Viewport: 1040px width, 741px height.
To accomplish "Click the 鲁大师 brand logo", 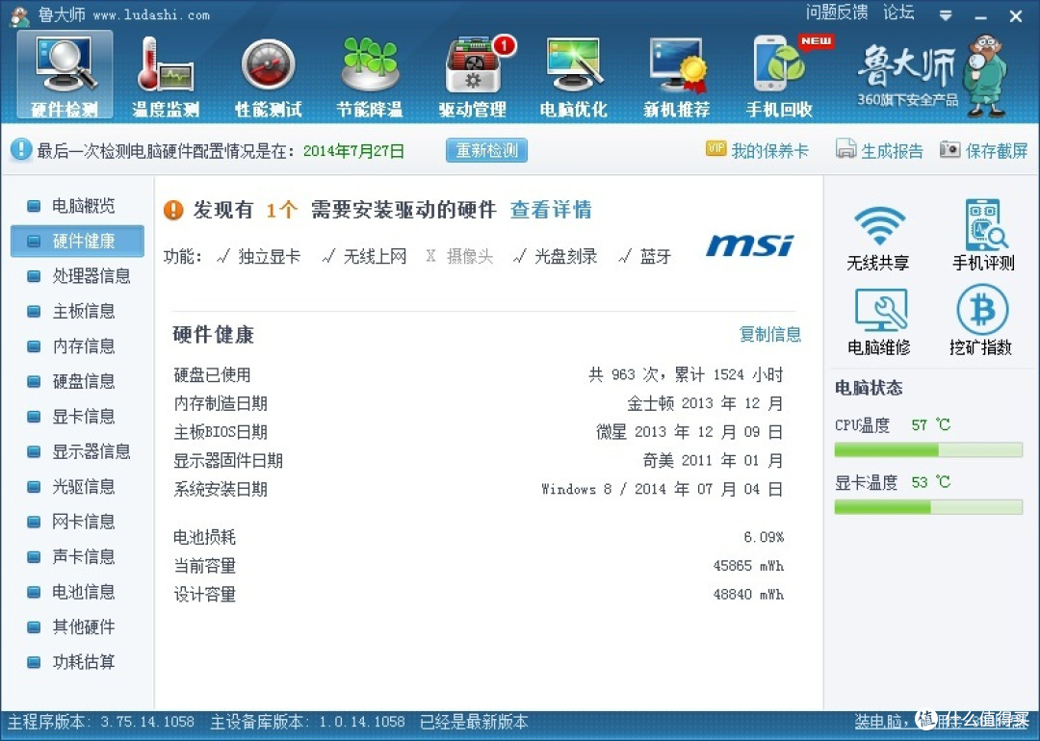I will pos(932,75).
